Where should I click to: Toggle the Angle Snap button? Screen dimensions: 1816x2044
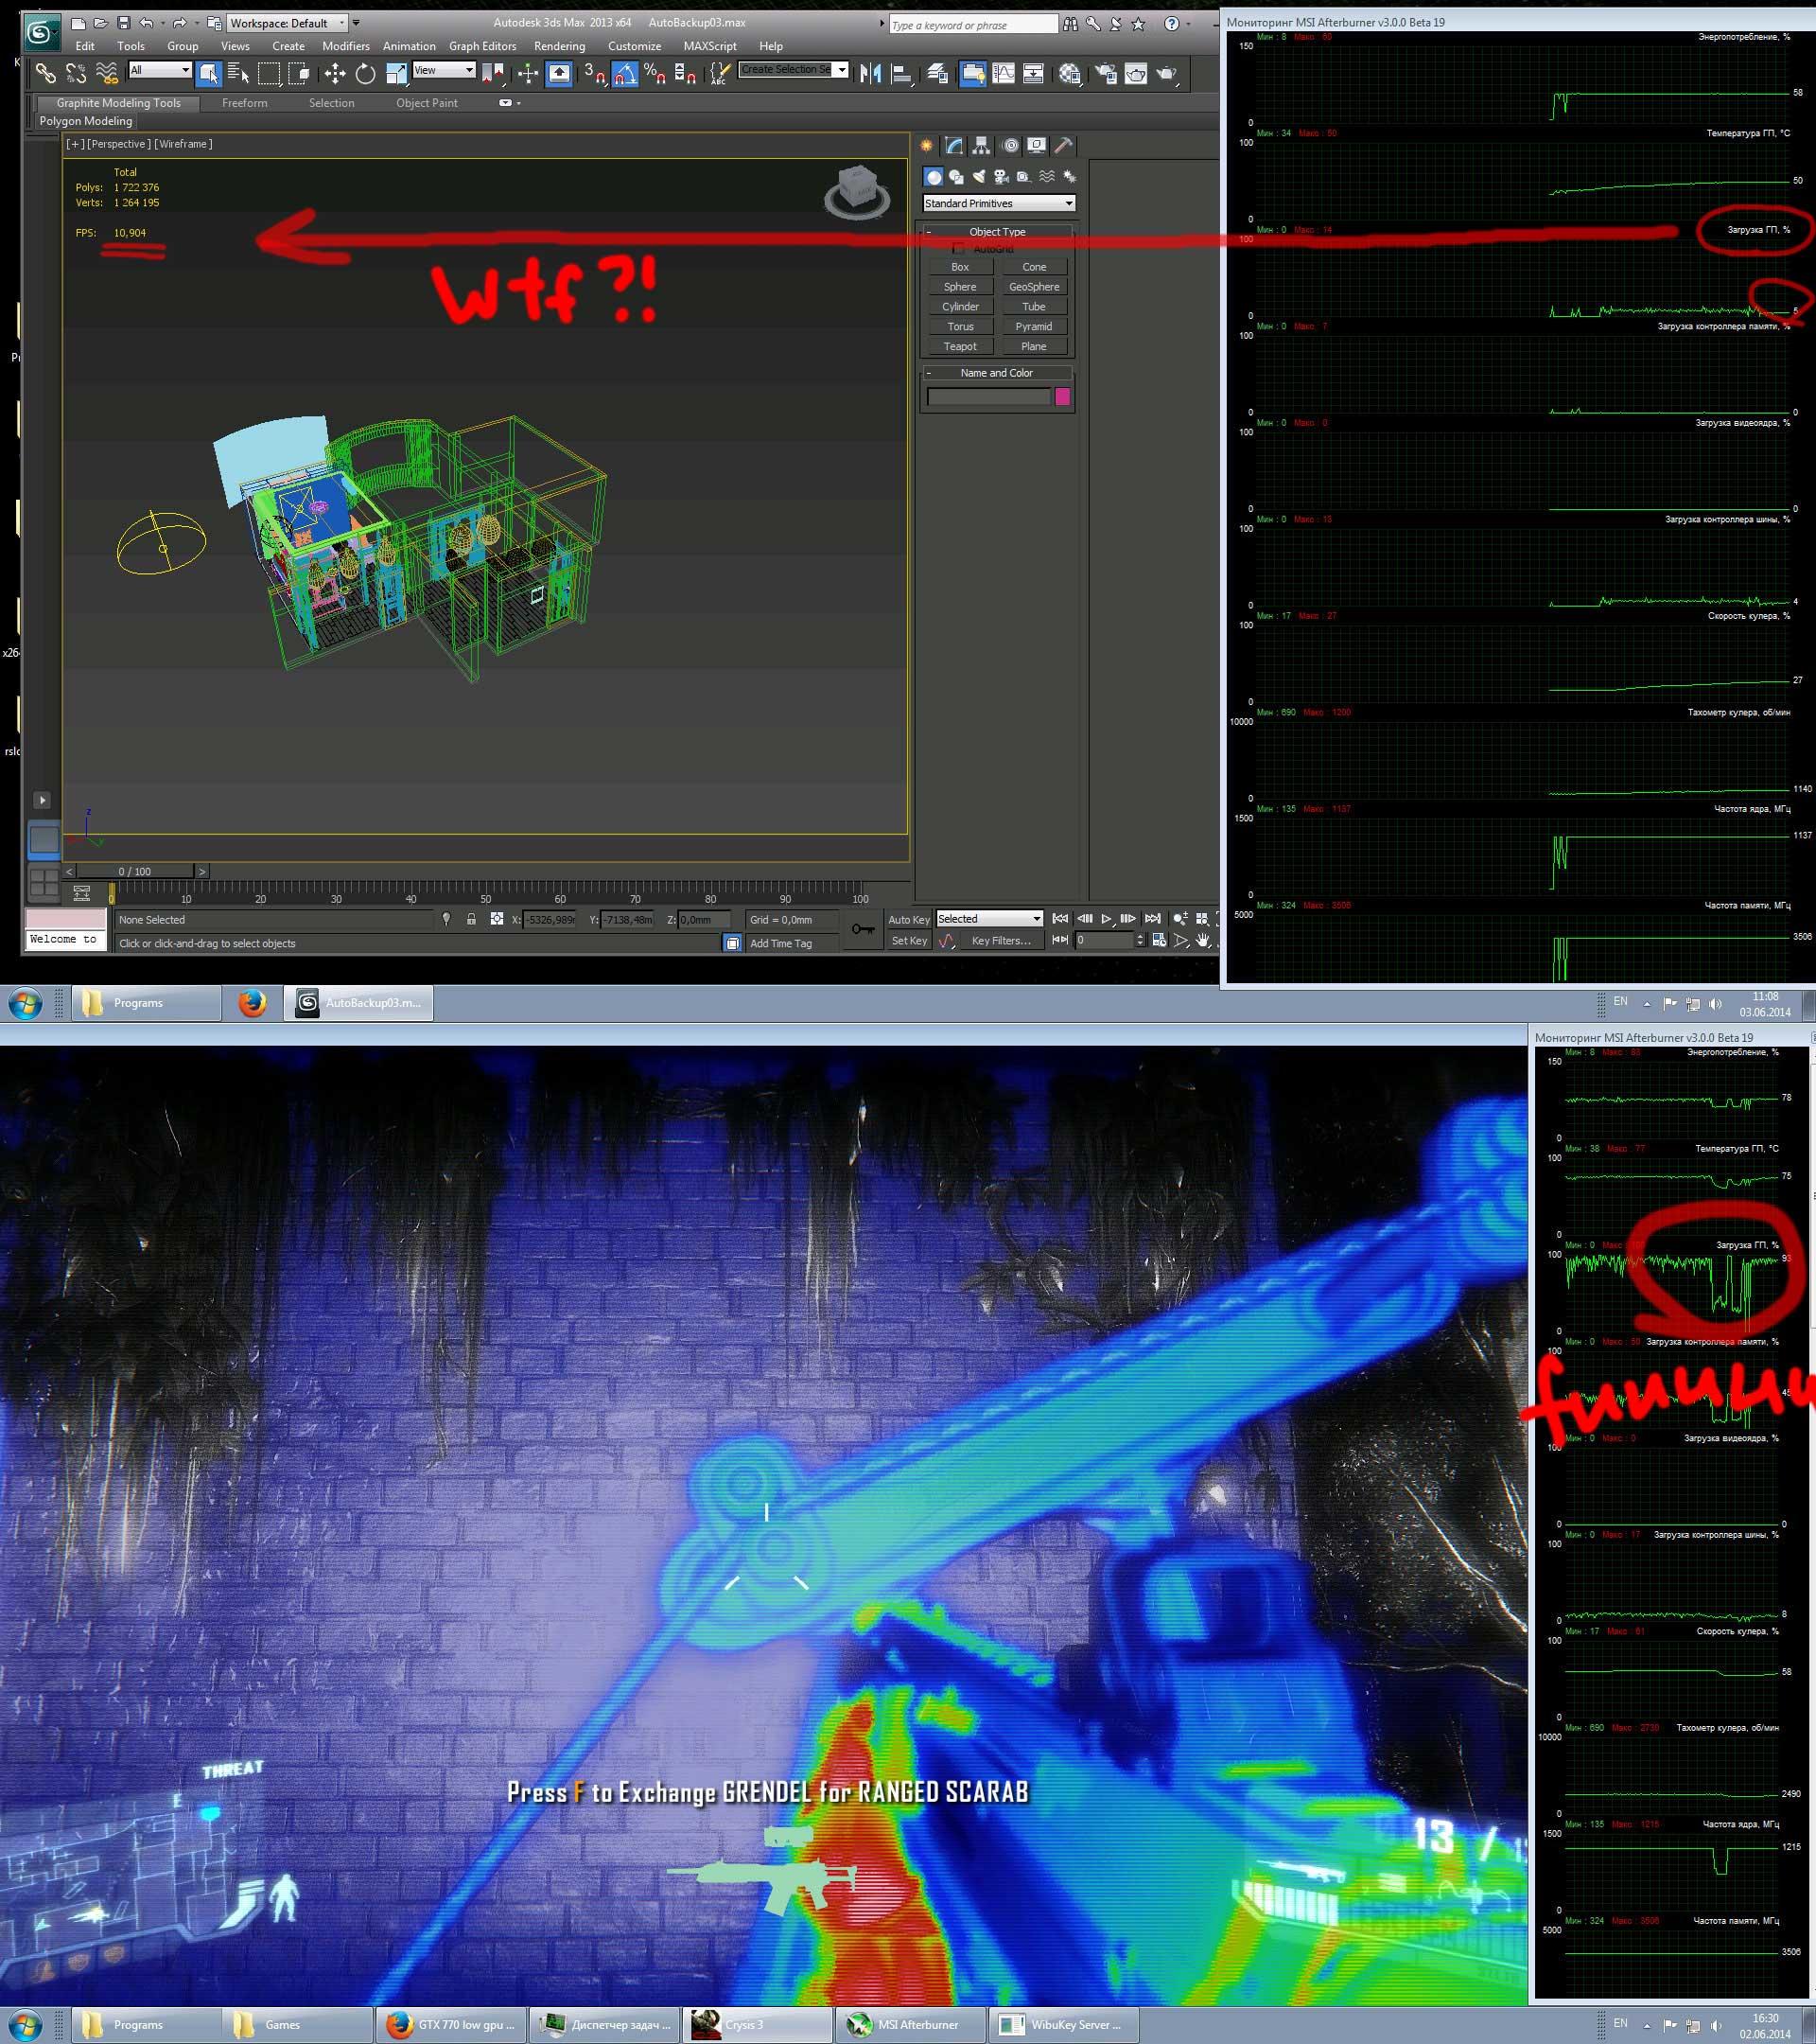tap(624, 73)
